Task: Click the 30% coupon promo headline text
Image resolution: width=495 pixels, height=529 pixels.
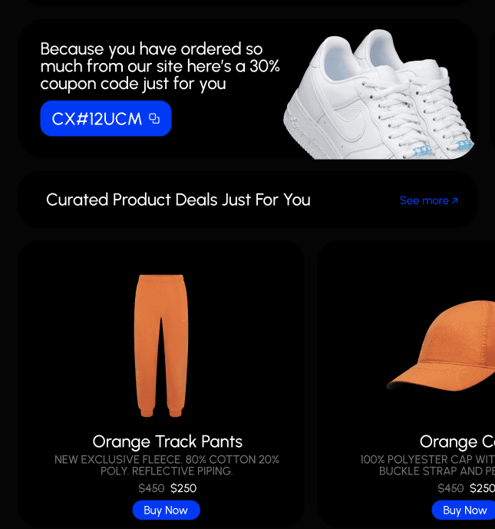Action: (160, 67)
